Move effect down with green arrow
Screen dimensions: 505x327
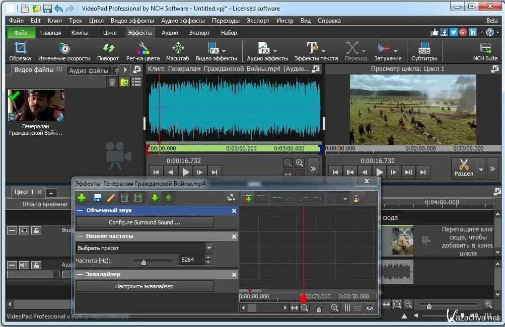pos(155,198)
